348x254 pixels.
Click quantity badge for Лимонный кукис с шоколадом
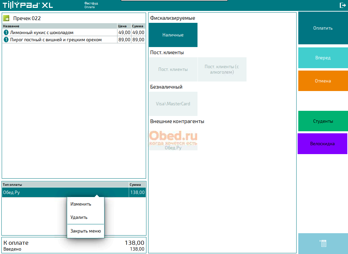click(x=6, y=32)
